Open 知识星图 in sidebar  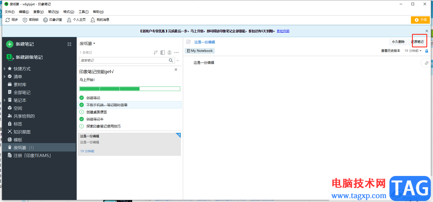(x=22, y=132)
